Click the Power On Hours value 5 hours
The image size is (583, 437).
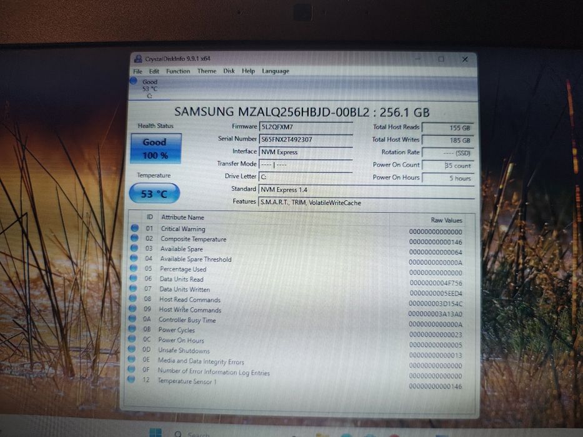point(448,179)
